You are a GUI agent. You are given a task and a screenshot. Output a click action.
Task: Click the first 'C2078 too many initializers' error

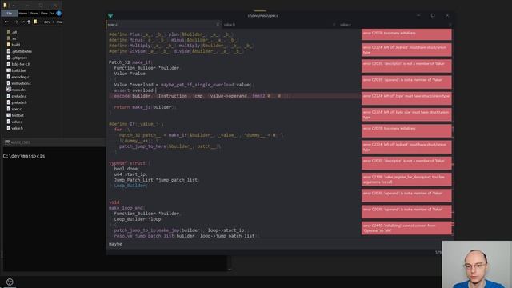pos(406,34)
